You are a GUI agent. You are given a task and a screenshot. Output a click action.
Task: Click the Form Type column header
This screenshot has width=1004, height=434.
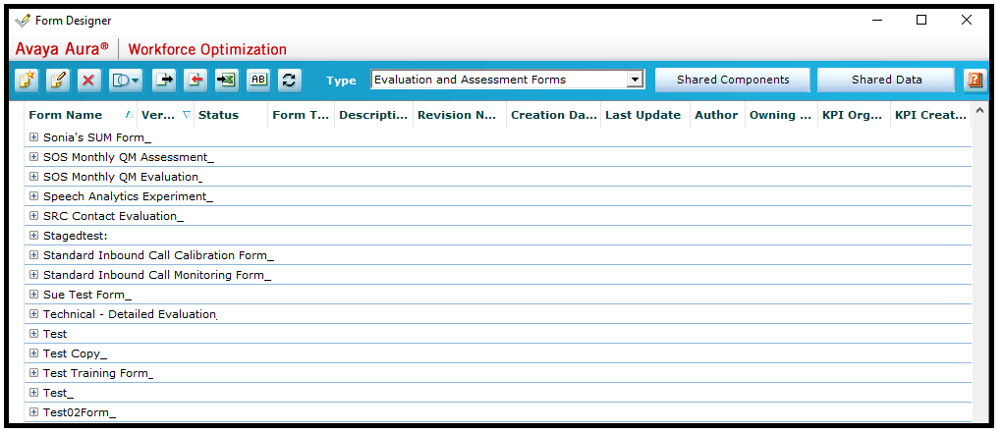click(x=301, y=115)
